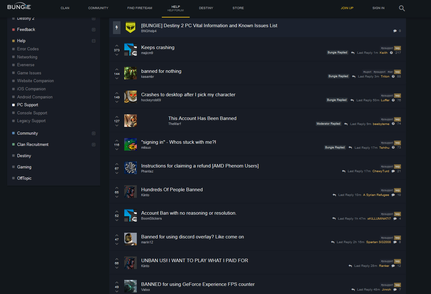Expand the Feedback forum category
The width and height of the screenshot is (431, 294).
94,30
